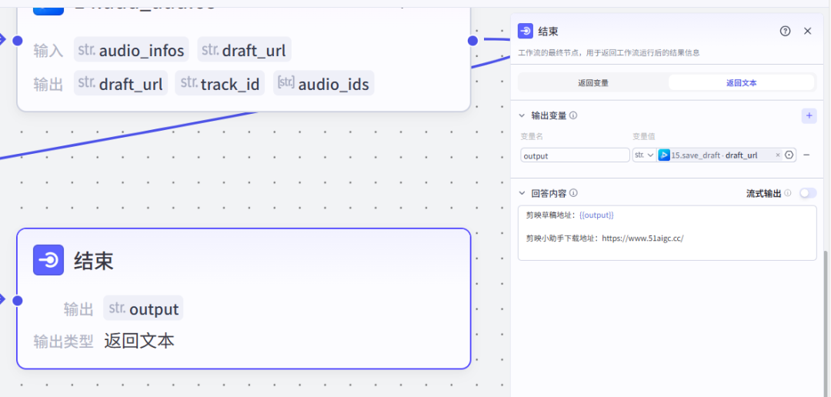Screen dimensions: 831x397
Task: Click info icon beside 输出变量
Action: pyautogui.click(x=573, y=115)
